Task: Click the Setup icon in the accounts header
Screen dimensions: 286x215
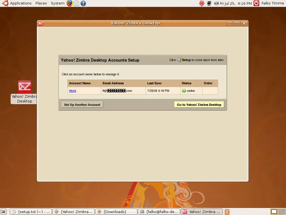Action: coord(179,60)
